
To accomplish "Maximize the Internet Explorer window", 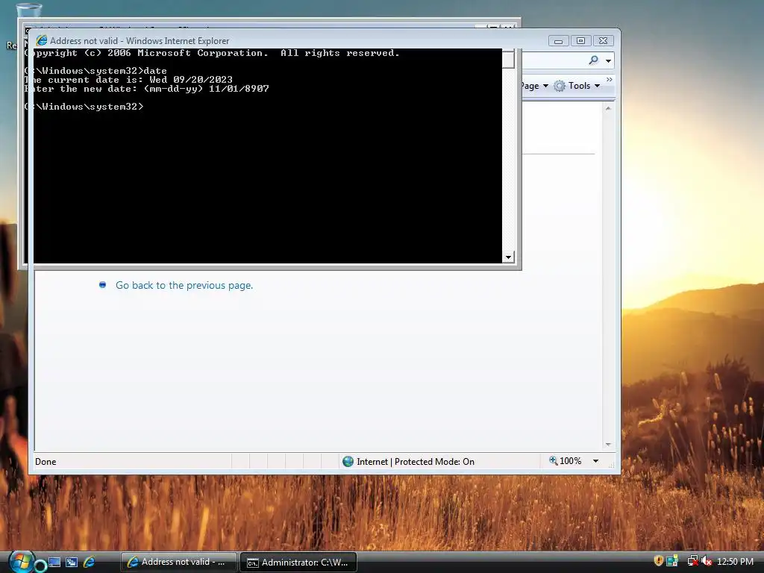I will [x=580, y=41].
